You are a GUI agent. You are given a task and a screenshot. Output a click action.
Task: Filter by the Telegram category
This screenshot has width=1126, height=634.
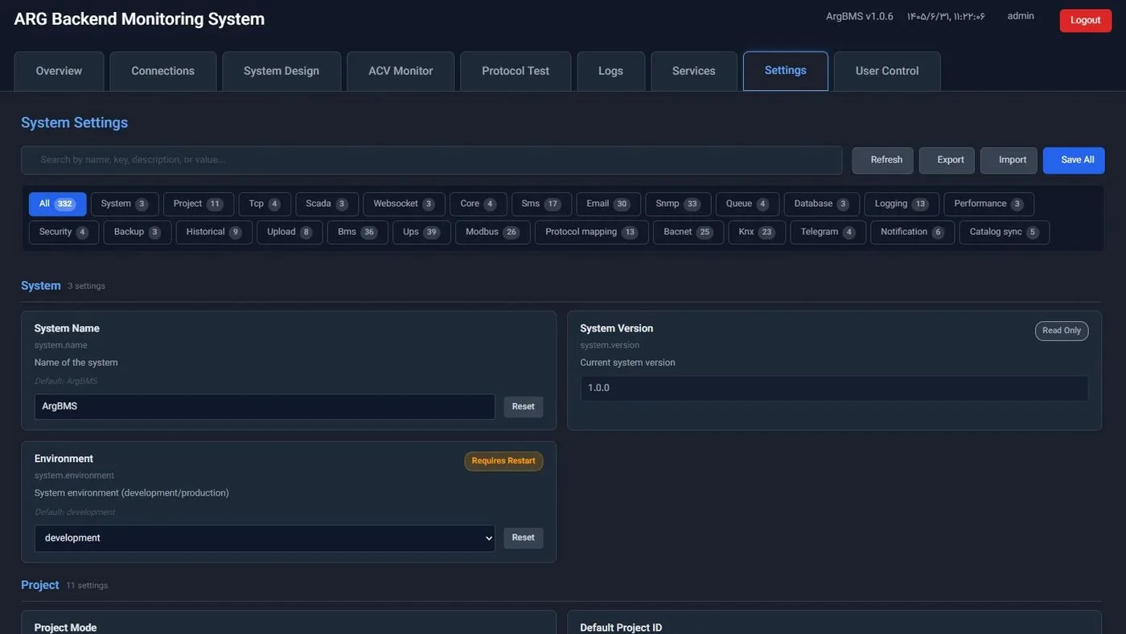pyautogui.click(x=828, y=233)
